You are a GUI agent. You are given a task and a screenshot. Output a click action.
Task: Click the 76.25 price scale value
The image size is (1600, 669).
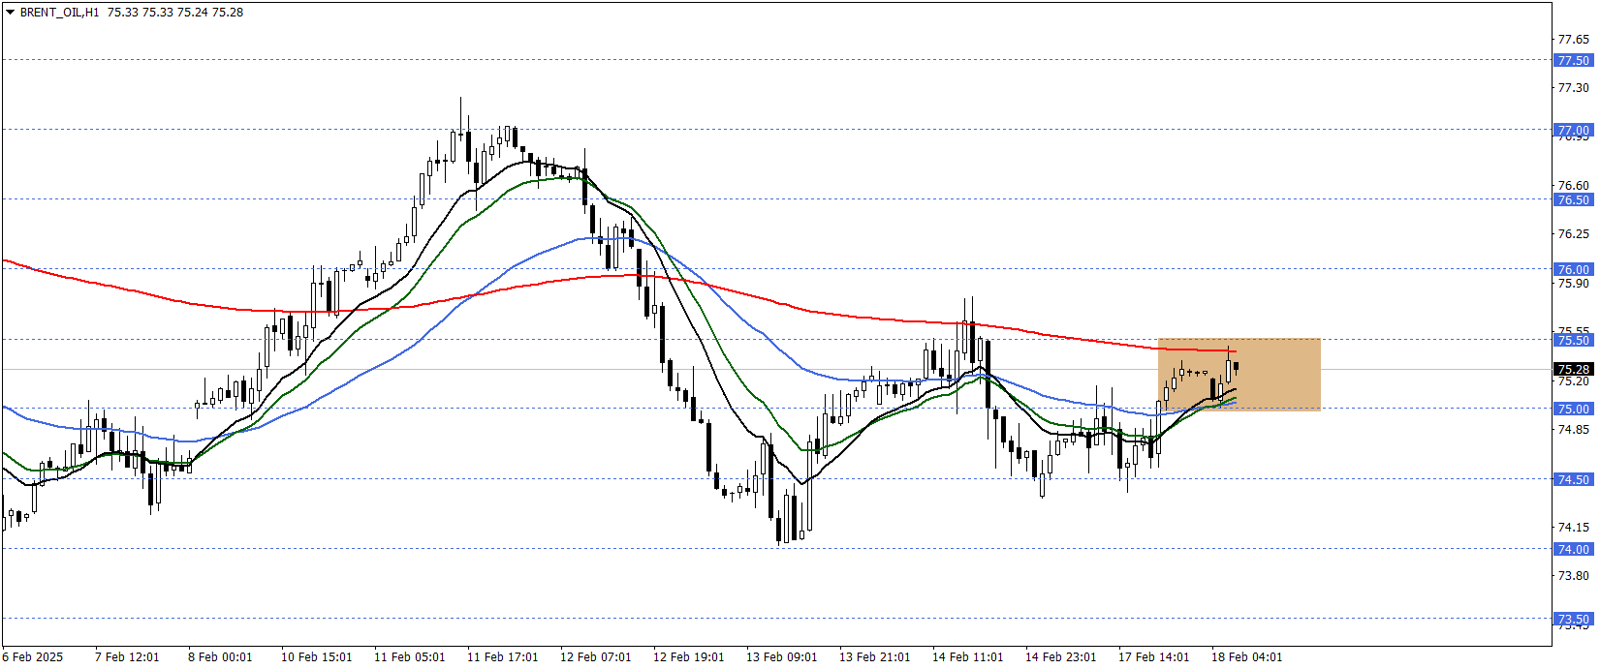coord(1573,233)
